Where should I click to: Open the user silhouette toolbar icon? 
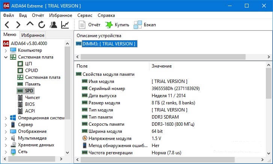53,25
